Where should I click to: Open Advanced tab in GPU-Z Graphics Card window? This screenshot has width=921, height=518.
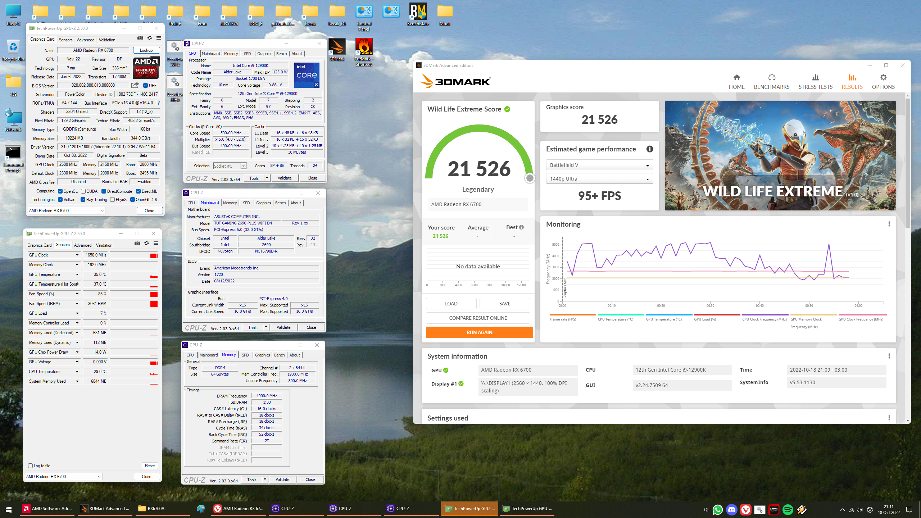(x=86, y=40)
